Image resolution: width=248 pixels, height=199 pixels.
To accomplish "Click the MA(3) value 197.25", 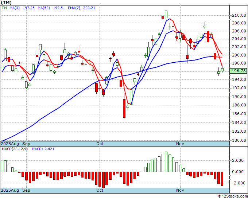I will click(28, 8).
